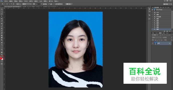Select the Lasso tool
The image size is (173, 90).
2,14
